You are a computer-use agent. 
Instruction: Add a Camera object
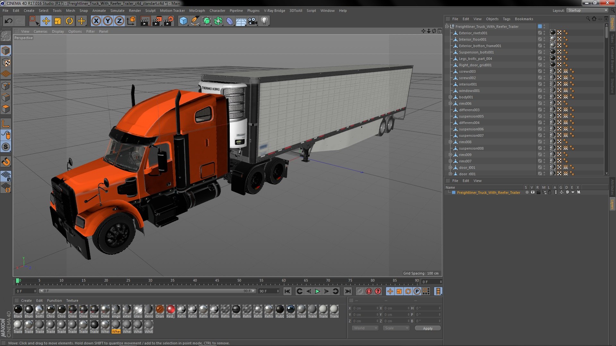253,21
